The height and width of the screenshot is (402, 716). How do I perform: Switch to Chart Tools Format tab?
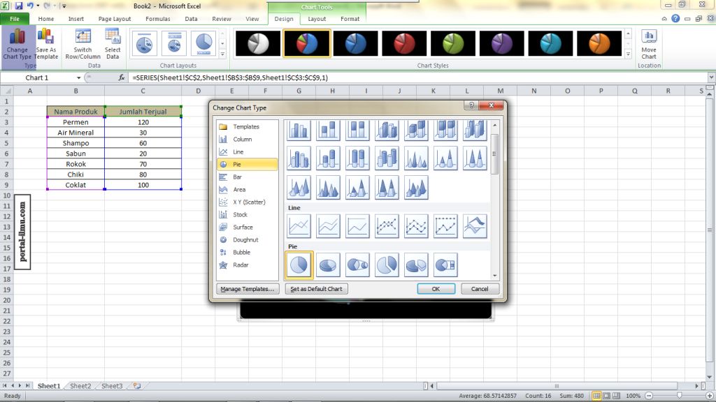350,19
